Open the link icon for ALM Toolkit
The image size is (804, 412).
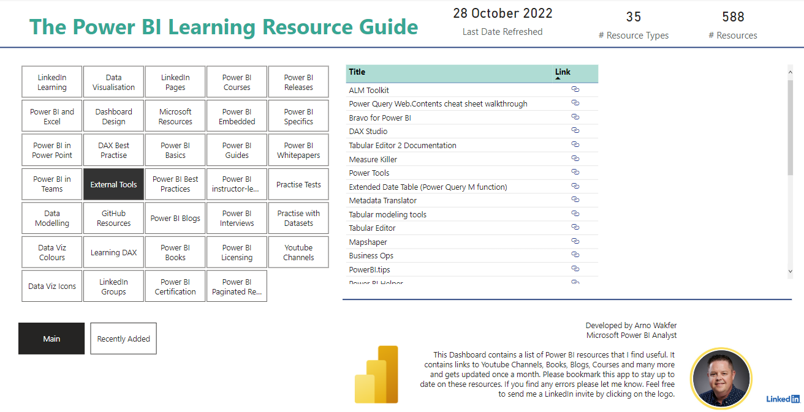(x=575, y=90)
